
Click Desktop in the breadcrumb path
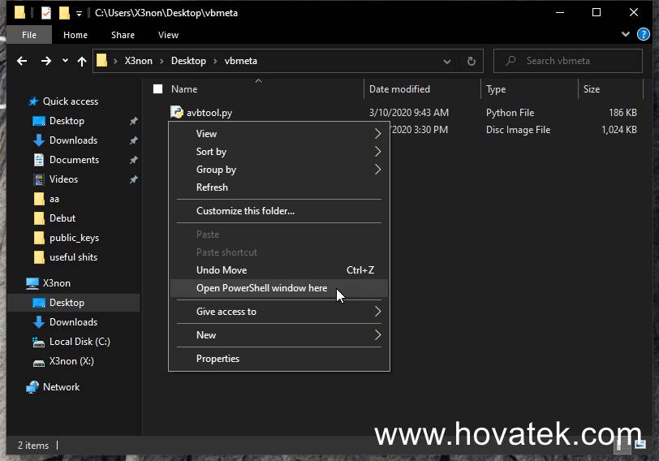tap(188, 61)
